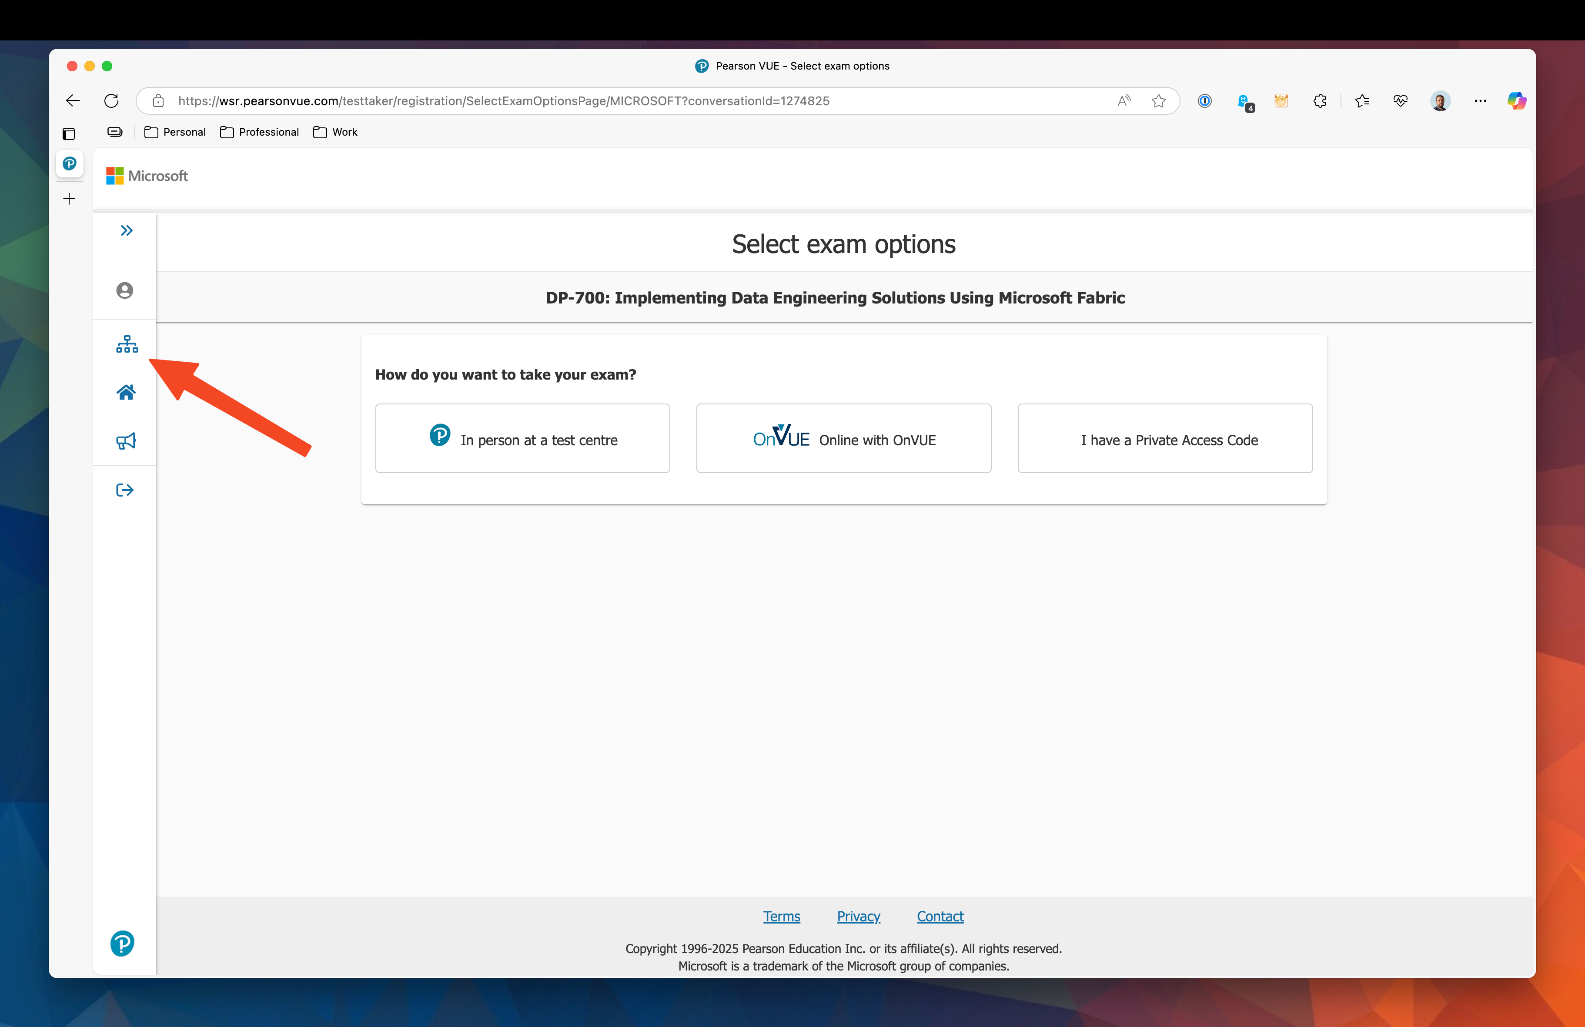Choose Online with OnVUE option

click(x=844, y=439)
